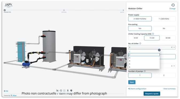Set number of pumps to 1
This screenshot has height=99, width=180.
click(140, 75)
